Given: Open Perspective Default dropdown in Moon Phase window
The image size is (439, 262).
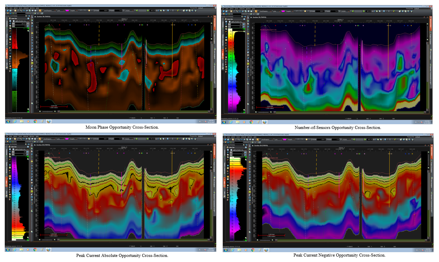Looking at the screenshot, I should 206,8.
